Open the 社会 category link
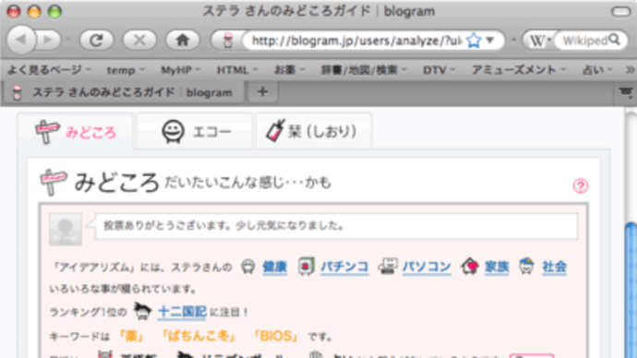 coord(554,267)
